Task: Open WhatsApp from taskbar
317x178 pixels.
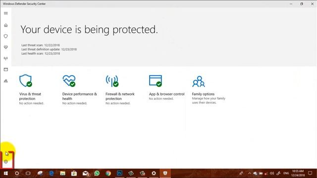Action: [97, 174]
